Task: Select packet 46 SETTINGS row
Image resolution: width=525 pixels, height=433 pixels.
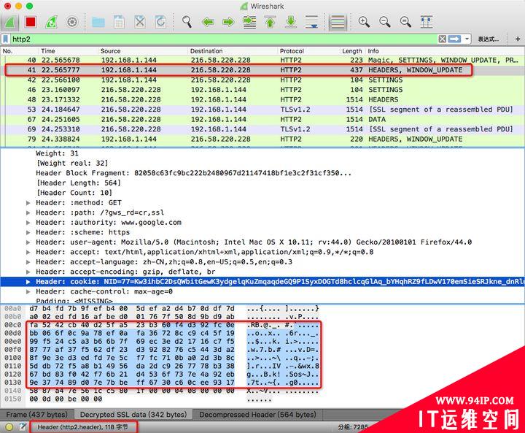Action: [x=262, y=90]
